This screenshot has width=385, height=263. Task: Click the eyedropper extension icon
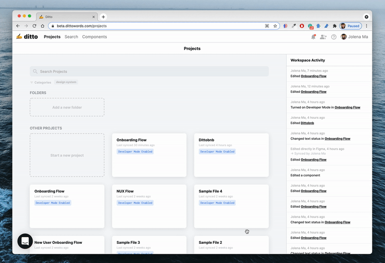(x=294, y=26)
